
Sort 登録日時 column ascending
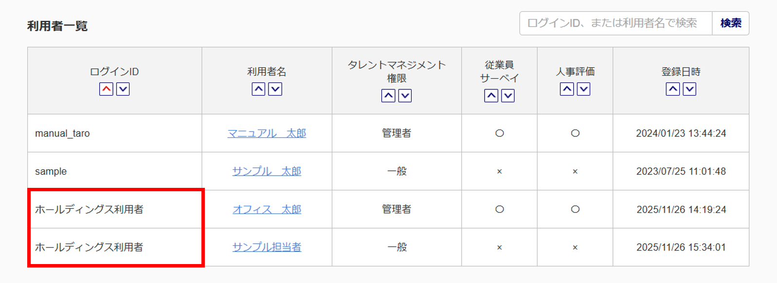[673, 89]
